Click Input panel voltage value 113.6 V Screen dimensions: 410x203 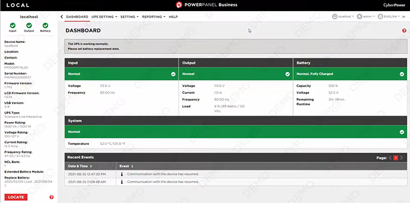coord(105,86)
